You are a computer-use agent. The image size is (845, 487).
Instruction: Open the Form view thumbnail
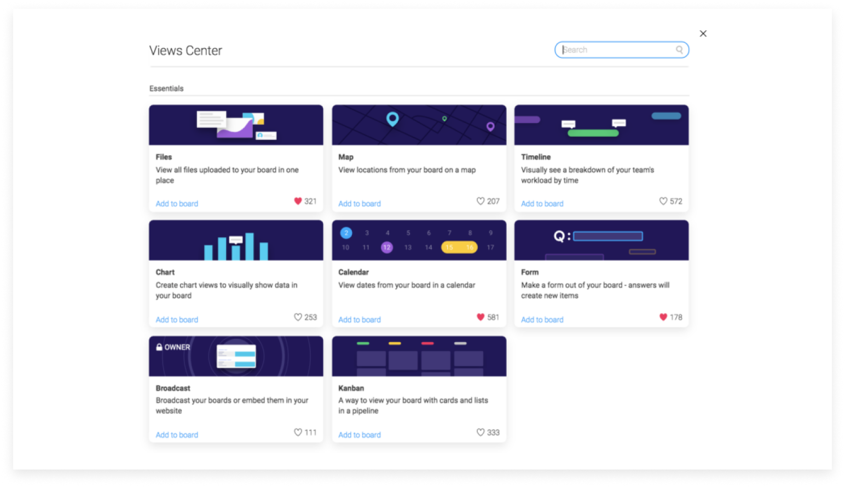pos(601,240)
